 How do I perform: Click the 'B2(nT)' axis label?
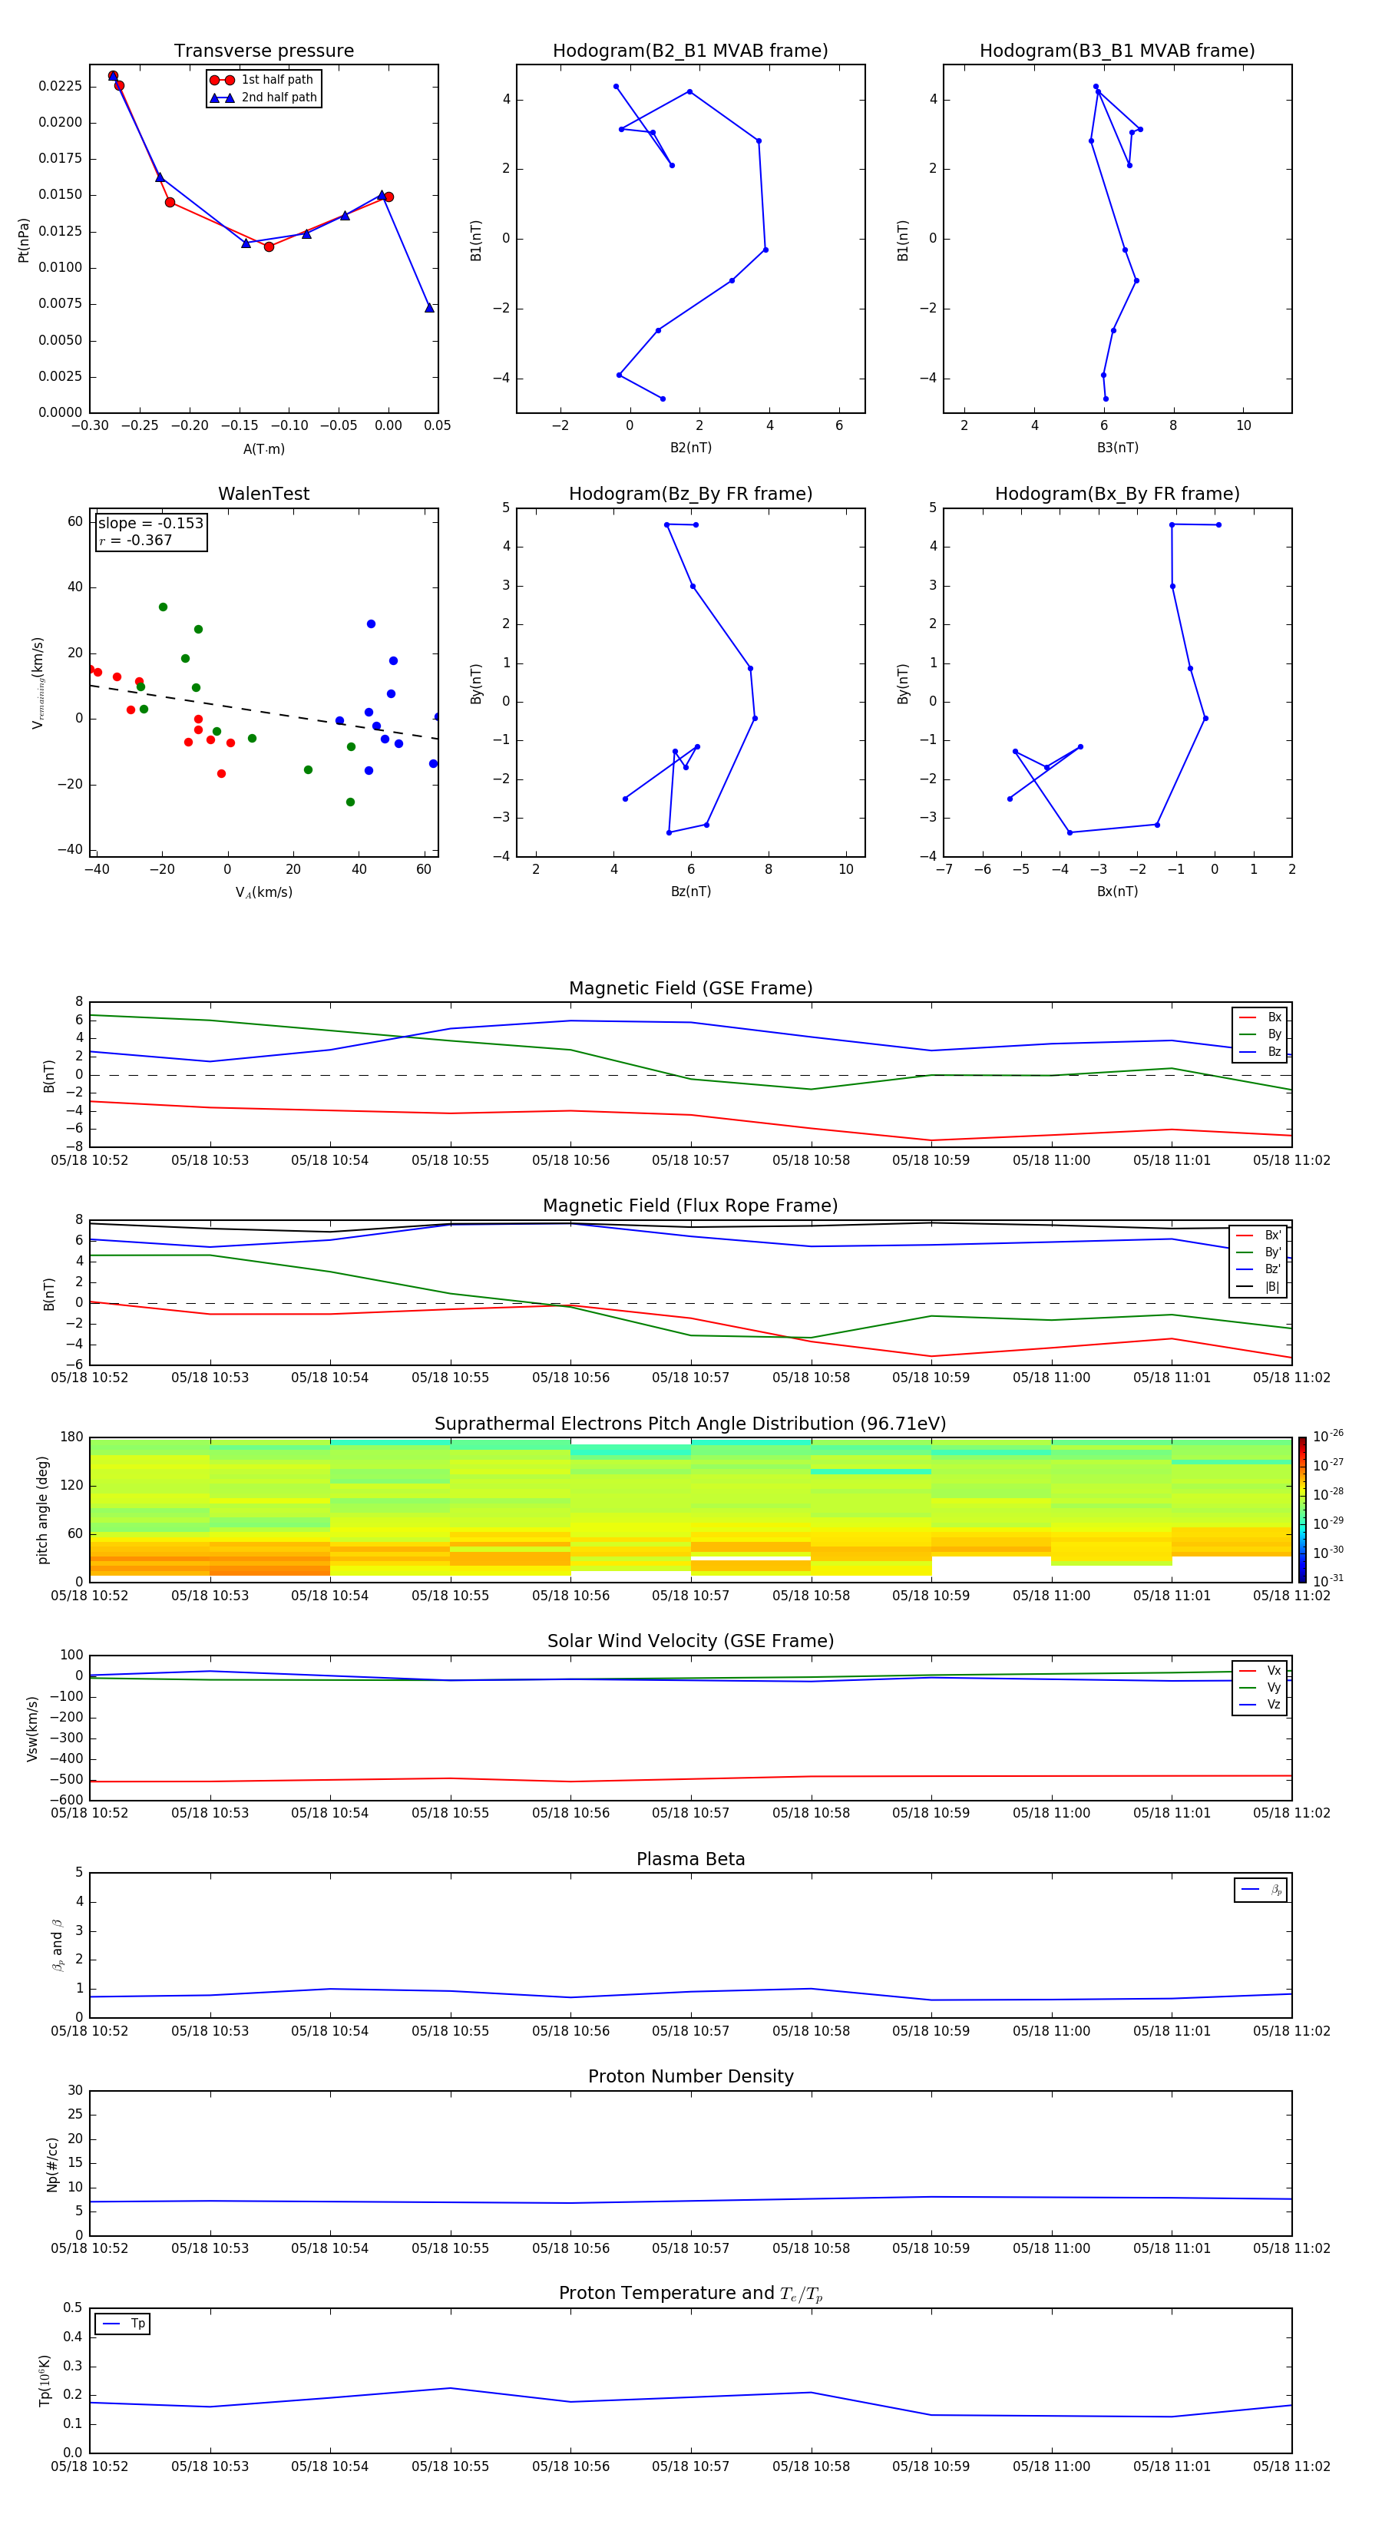[690, 448]
